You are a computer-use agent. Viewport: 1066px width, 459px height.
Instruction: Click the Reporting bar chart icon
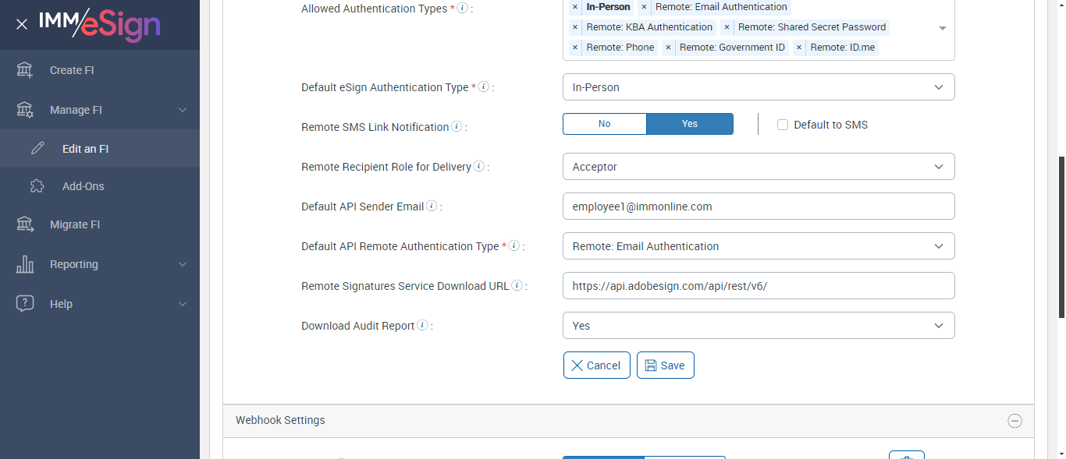point(25,264)
